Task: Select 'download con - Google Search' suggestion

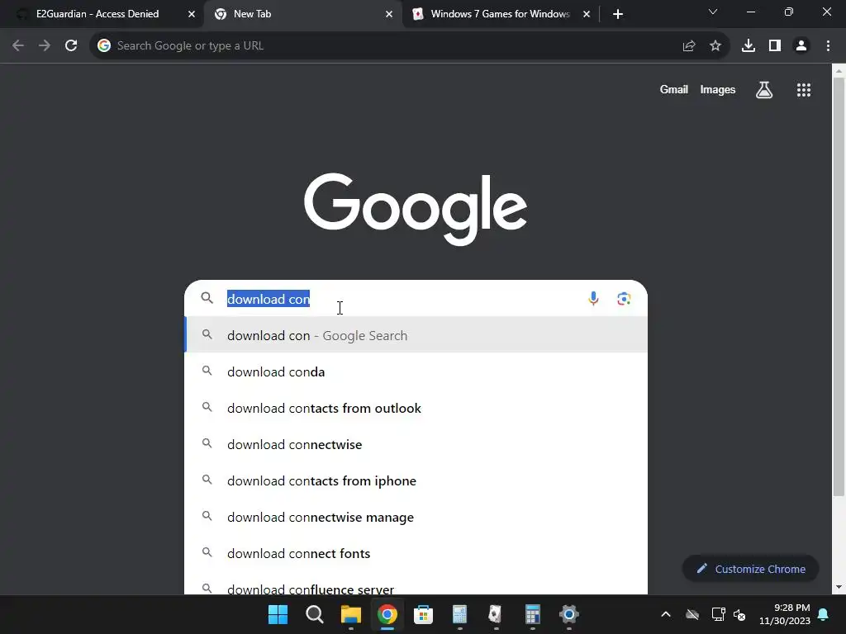Action: click(416, 335)
